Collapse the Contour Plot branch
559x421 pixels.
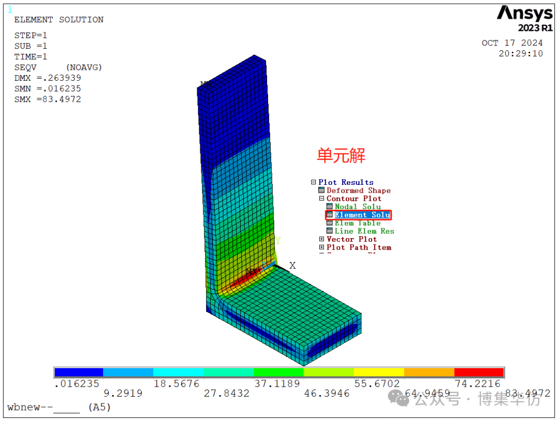[321, 199]
